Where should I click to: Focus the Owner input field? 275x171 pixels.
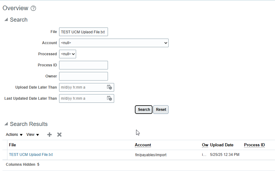pos(84,76)
